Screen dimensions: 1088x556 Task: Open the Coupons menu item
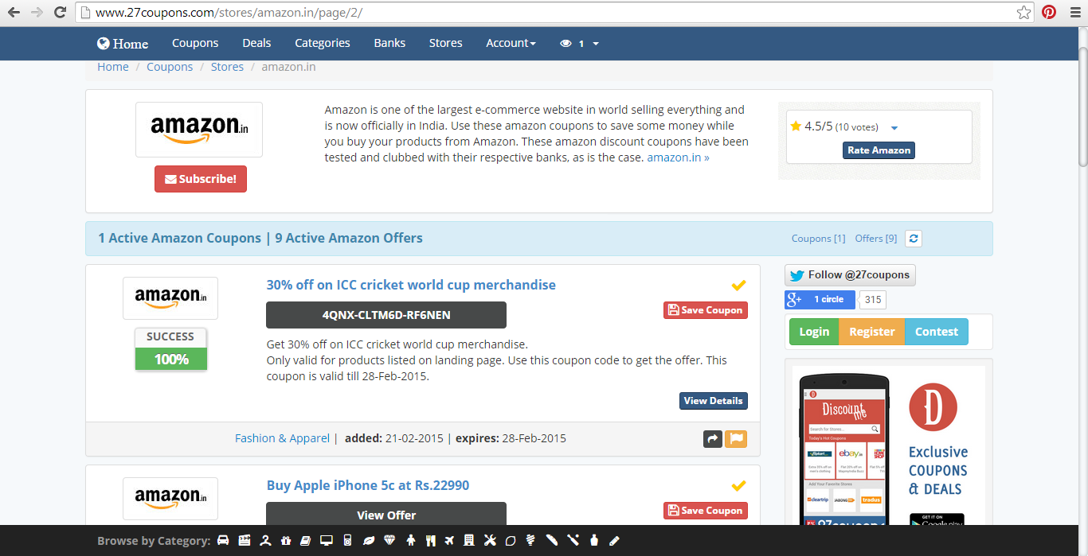(195, 43)
